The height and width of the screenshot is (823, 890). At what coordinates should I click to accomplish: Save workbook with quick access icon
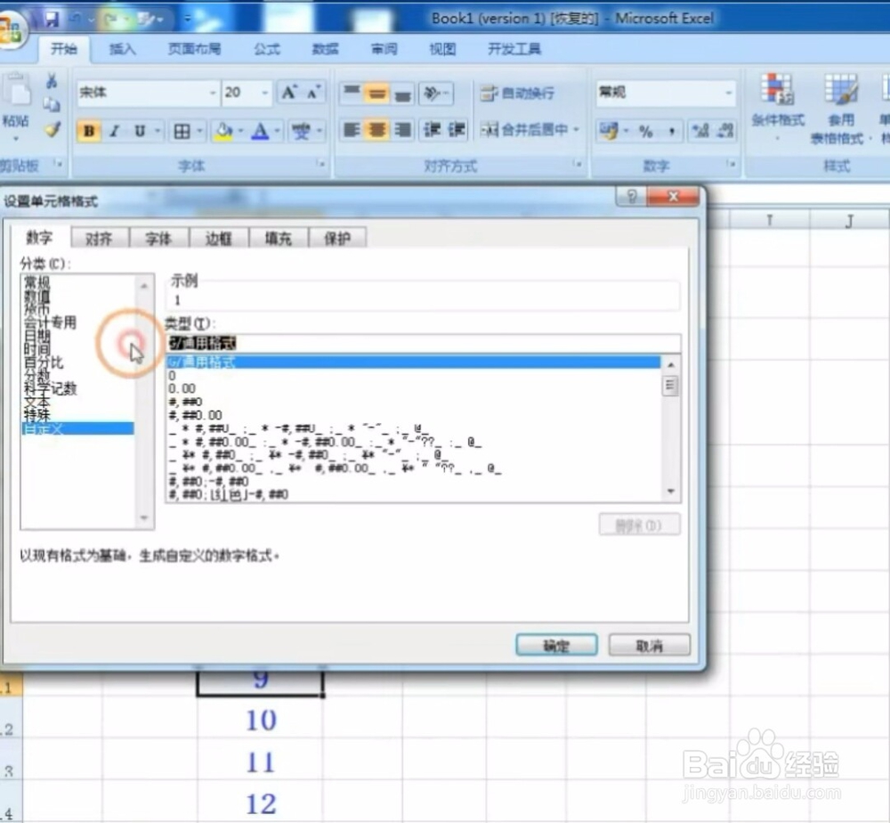click(52, 20)
